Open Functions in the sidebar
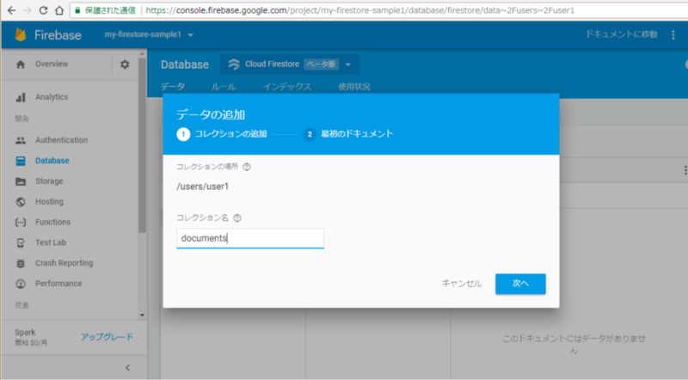The image size is (688, 380). [x=52, y=222]
